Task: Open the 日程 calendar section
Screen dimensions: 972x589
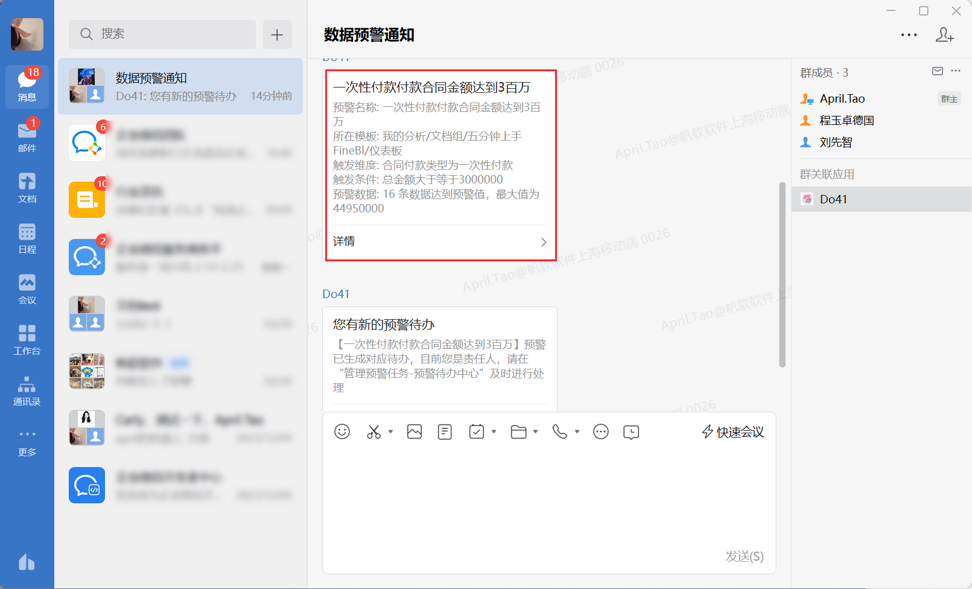Action: tap(27, 238)
